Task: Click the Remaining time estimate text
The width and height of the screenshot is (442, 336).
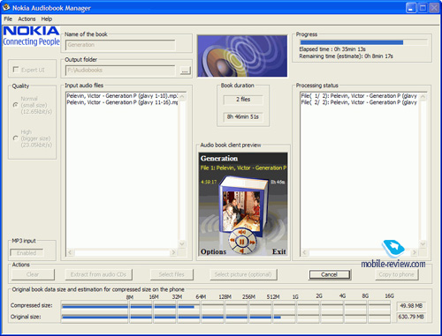Action: (346, 56)
